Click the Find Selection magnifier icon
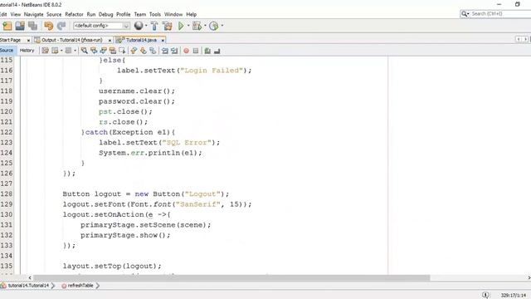This screenshot has height=299, width=531. [x=85, y=51]
